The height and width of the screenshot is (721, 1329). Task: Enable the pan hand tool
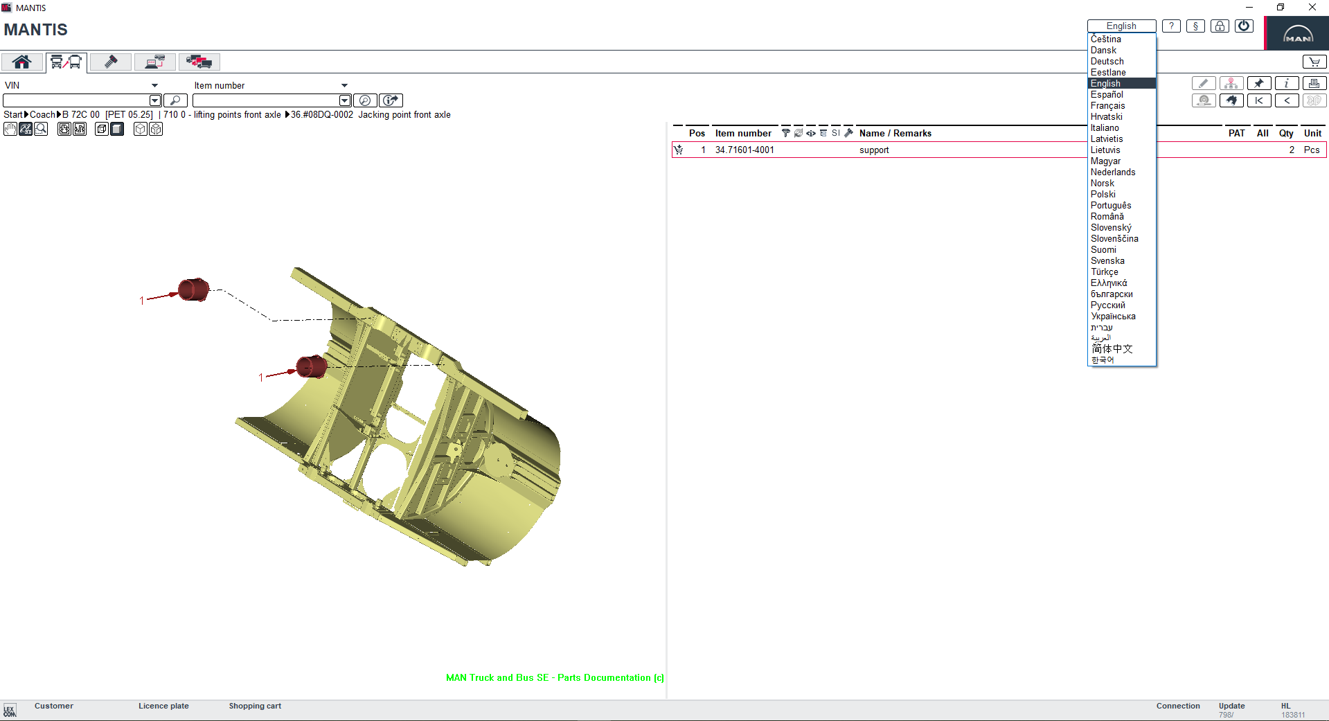[x=10, y=129]
